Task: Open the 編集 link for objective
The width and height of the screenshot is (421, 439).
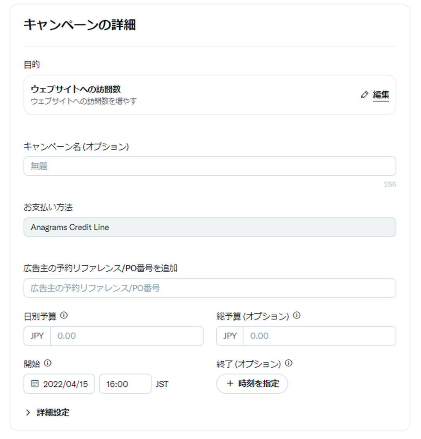Action: [381, 95]
